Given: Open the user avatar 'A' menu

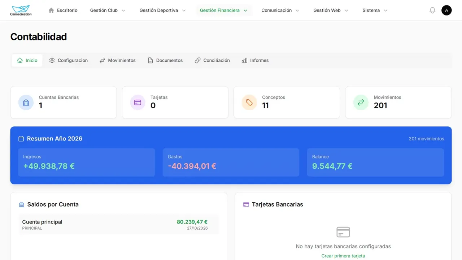Looking at the screenshot, I should [x=446, y=10].
